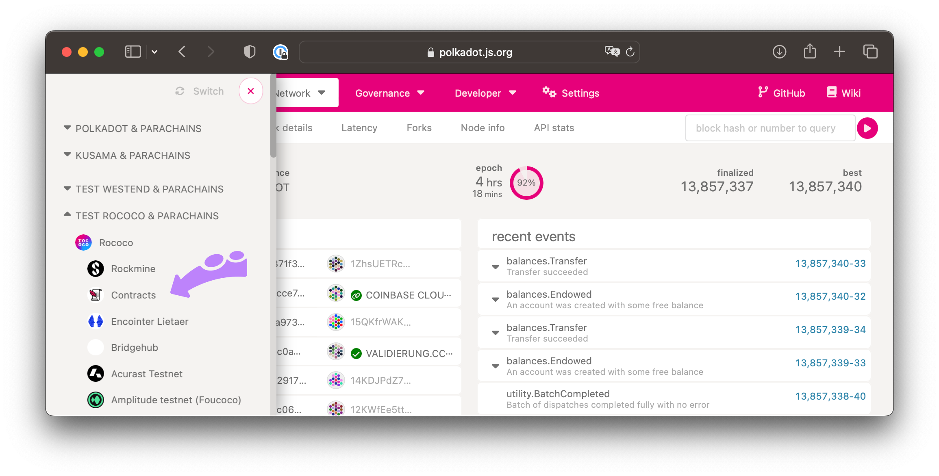Screen dimensions: 939x476
Task: Open block link 13,857,339-34
Action: point(830,330)
